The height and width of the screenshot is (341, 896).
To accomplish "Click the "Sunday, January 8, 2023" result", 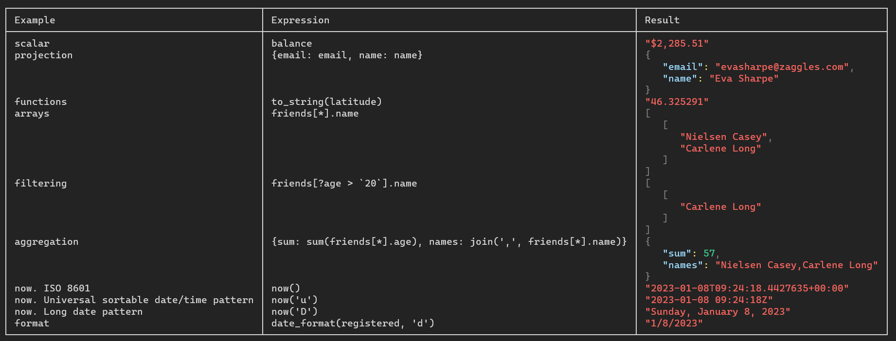I will coord(717,311).
